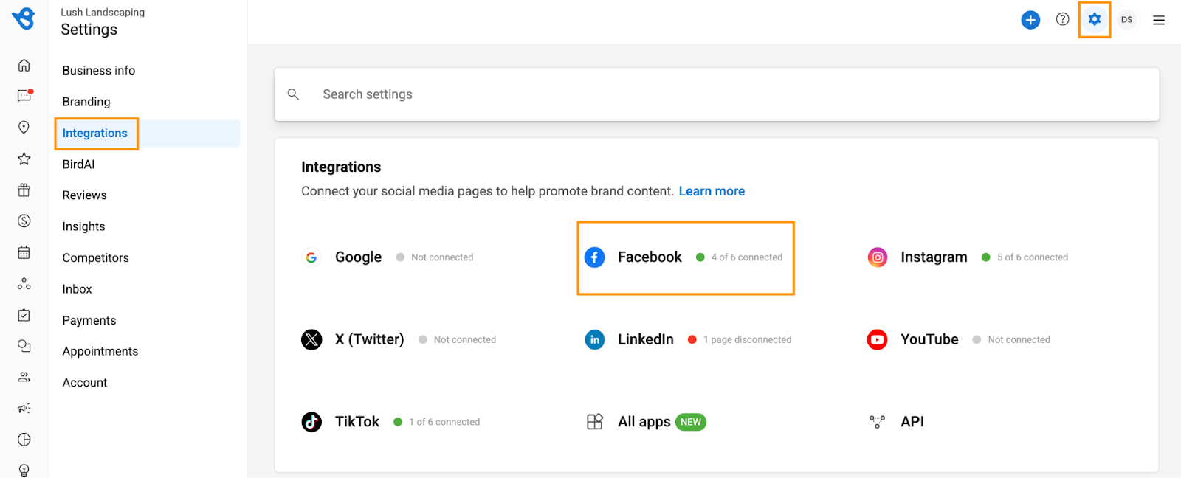1181x478 pixels.
Task: Open the Facebook integration
Action: tap(684, 257)
